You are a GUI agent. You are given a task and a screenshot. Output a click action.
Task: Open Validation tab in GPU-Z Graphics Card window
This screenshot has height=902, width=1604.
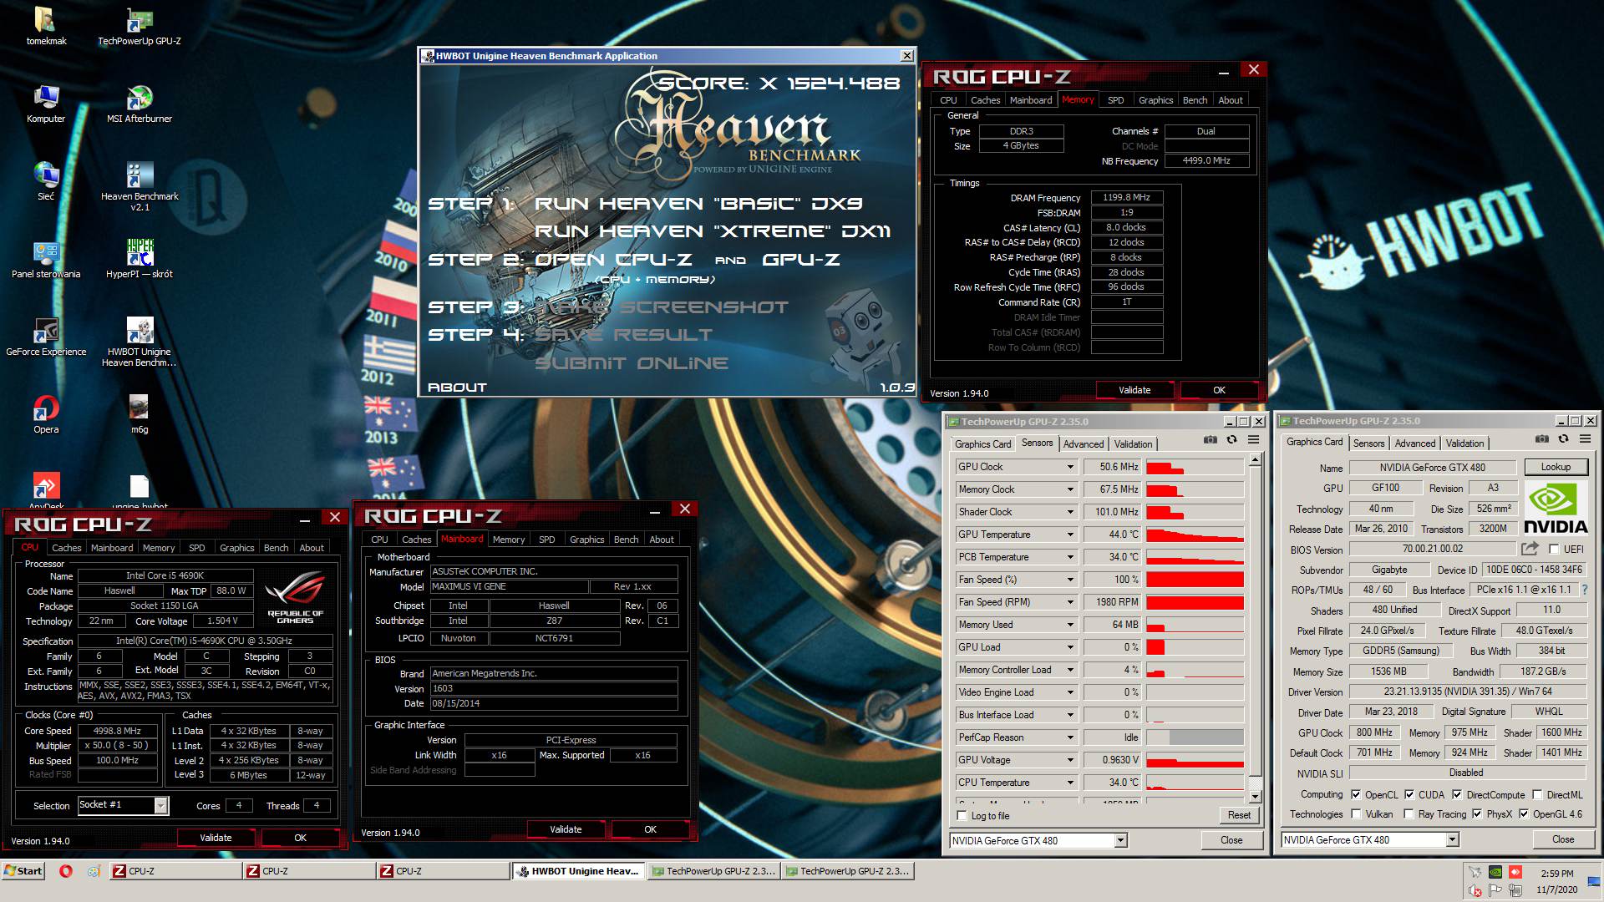coord(1464,443)
